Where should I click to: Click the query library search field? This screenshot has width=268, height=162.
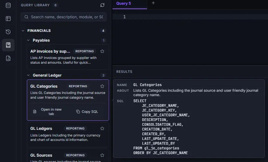[x=64, y=17]
